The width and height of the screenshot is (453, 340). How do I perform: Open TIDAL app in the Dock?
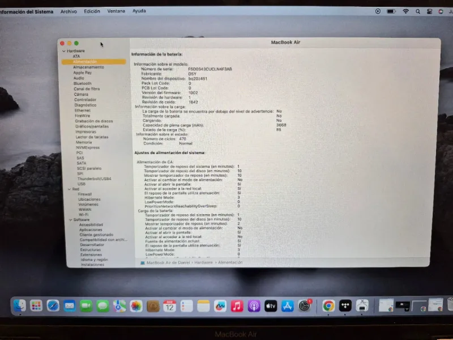pos(345,306)
